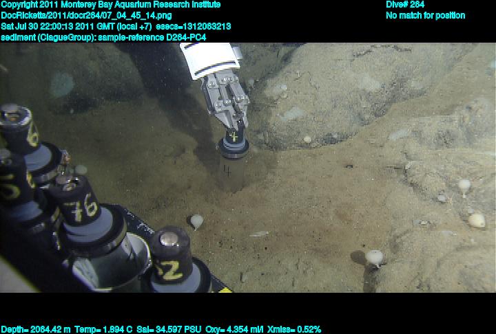Click the 'esecs=1312063213' value
Image resolution: width=496 pixels, height=334 pixels.
point(193,26)
